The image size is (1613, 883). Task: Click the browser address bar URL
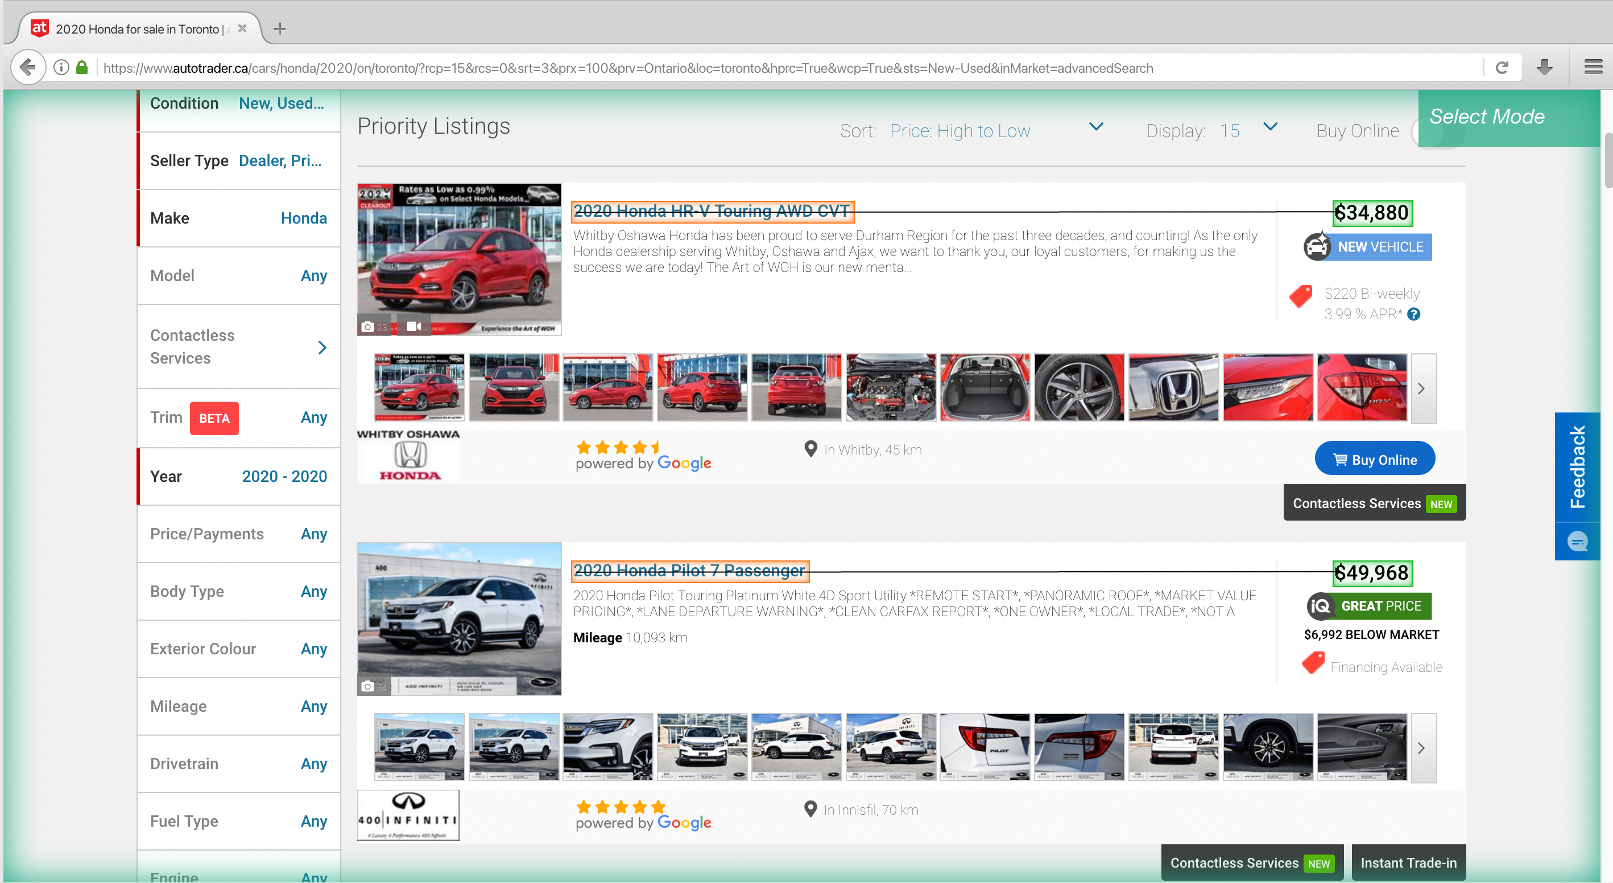628,68
